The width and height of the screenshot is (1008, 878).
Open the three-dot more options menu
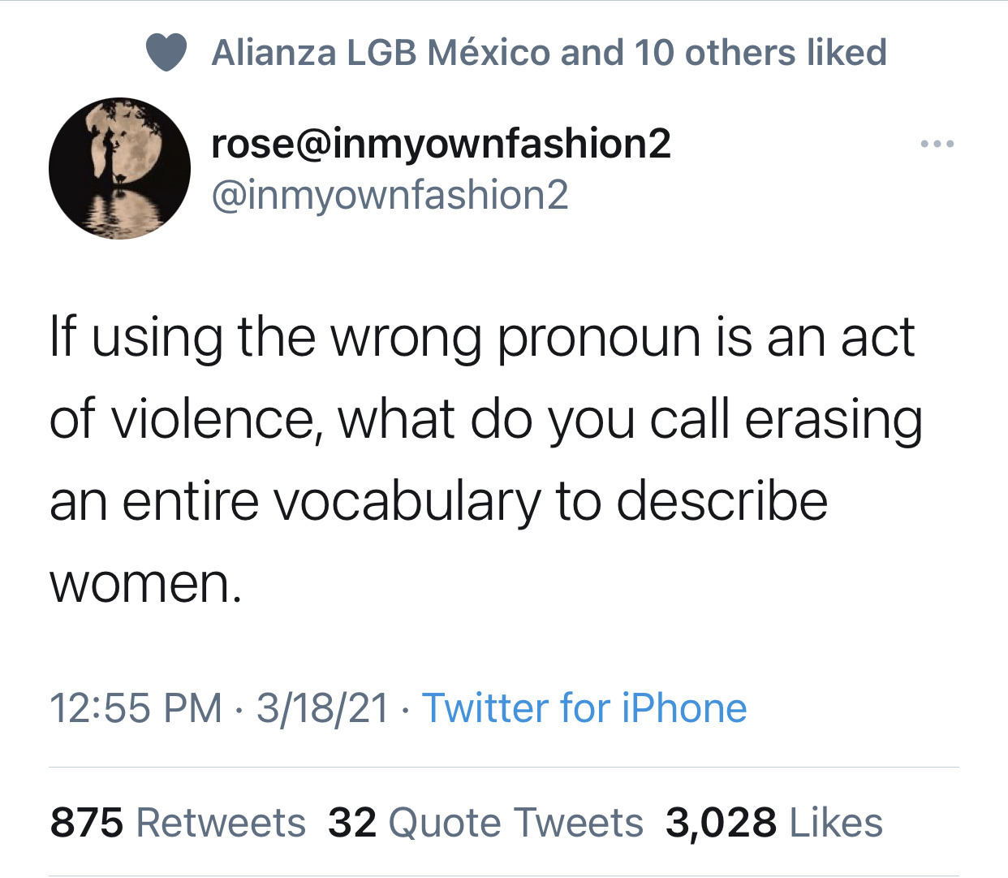click(937, 145)
